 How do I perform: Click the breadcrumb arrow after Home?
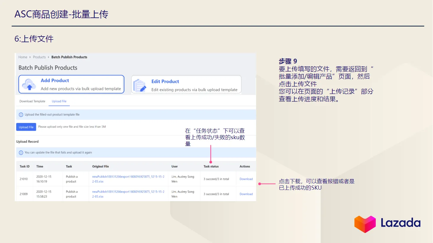coord(30,57)
